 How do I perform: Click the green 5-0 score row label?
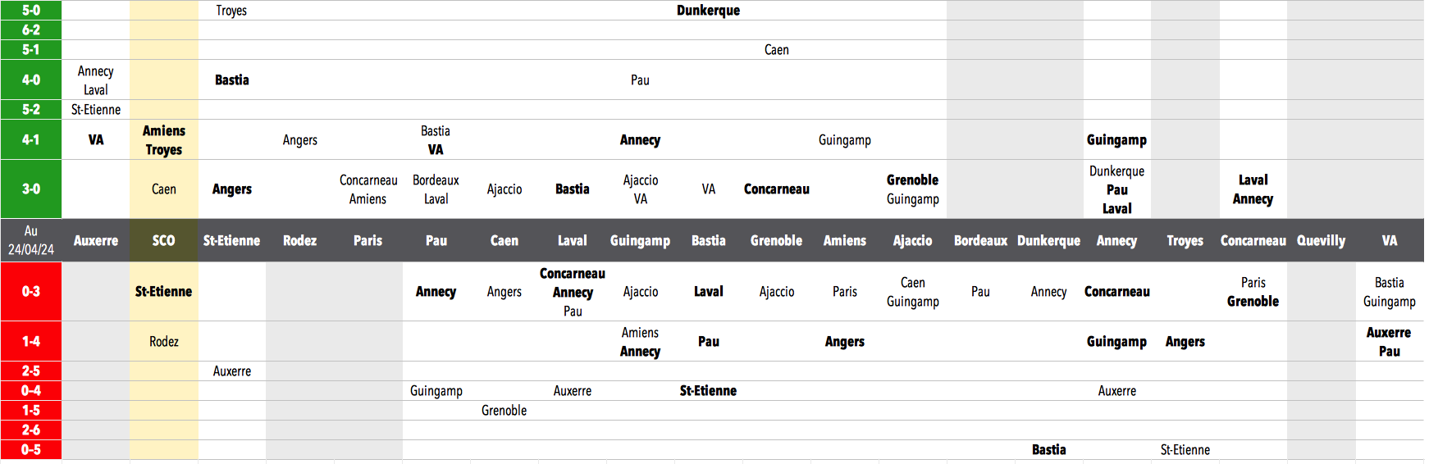30,11
